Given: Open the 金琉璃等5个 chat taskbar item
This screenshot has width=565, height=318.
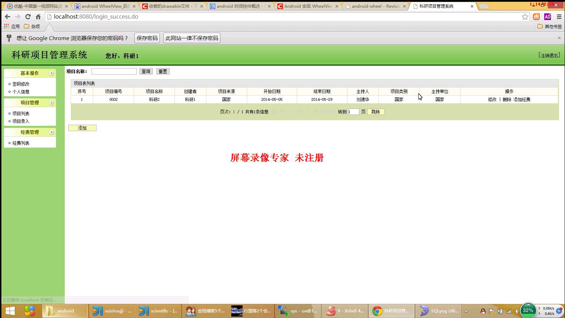Looking at the screenshot, I should coord(205,311).
